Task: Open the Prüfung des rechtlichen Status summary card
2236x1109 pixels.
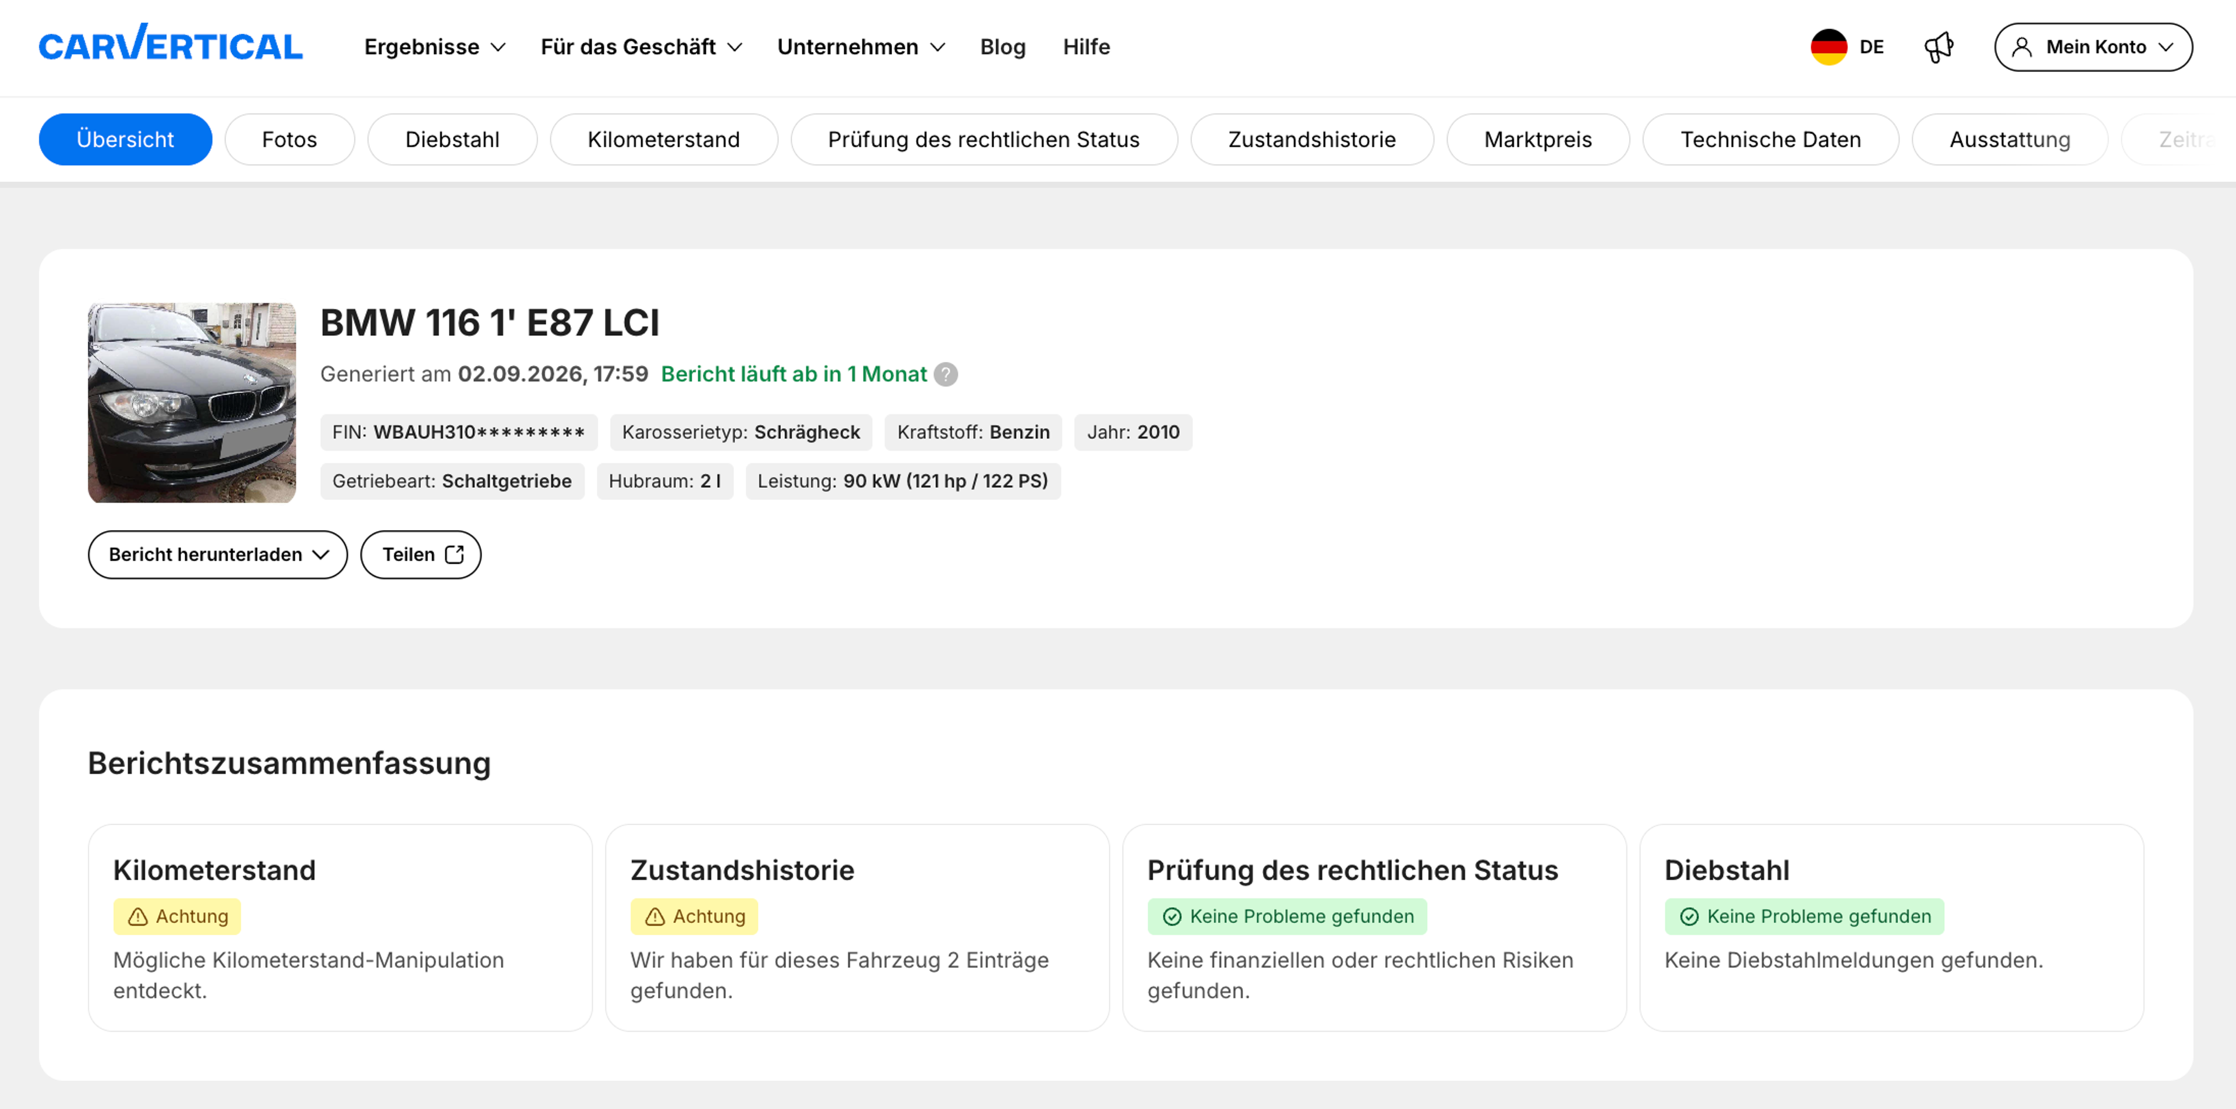Action: (1375, 927)
